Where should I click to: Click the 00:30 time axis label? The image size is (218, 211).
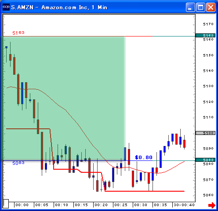[141, 205]
